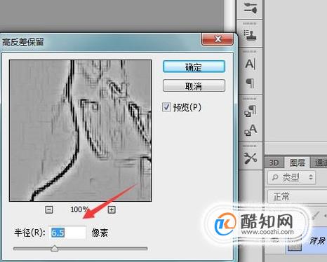The height and width of the screenshot is (262, 327).
Task: Open the Tool Presets panel icon
Action: pyautogui.click(x=250, y=158)
